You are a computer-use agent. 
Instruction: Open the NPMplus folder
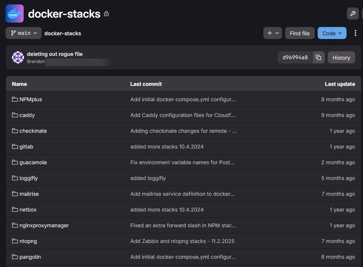pos(31,99)
